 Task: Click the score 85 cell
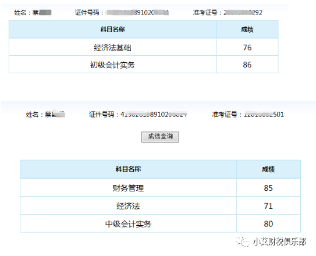(x=268, y=187)
